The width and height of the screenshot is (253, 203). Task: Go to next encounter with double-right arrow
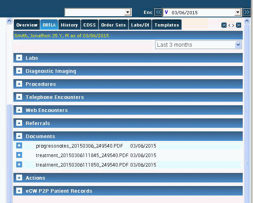tap(247, 12)
